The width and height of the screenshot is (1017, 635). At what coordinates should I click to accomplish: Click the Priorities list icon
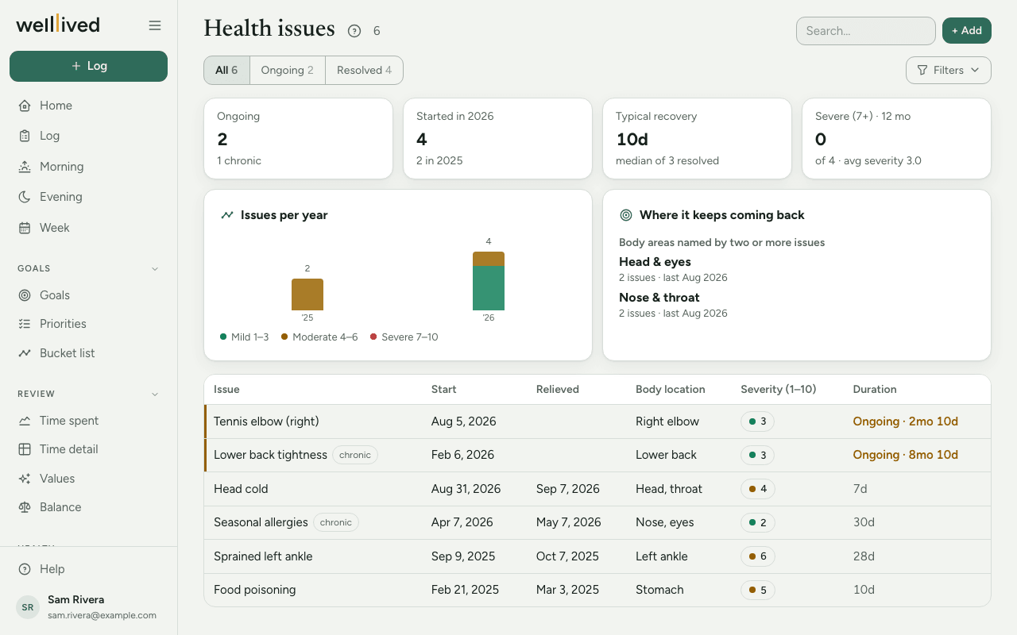[25, 324]
